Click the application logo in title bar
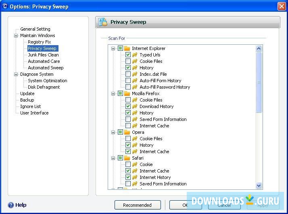The width and height of the screenshot is (288, 214). (x=5, y=6)
